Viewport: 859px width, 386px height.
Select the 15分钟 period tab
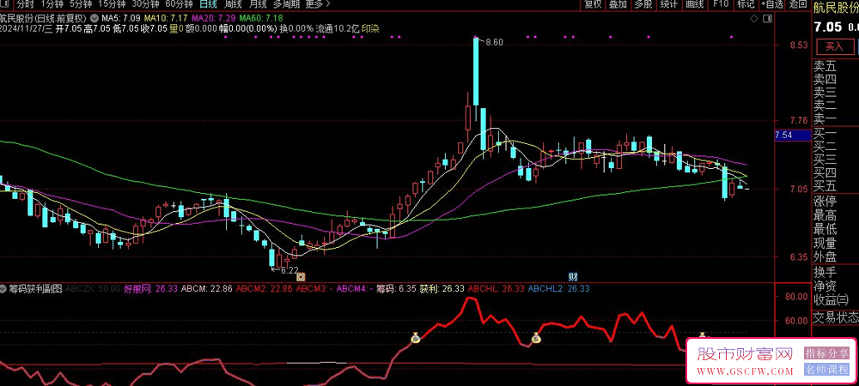tap(111, 4)
